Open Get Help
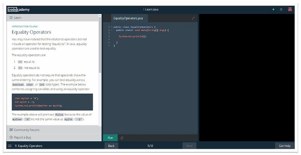The height and width of the screenshot is (155, 301). pos(285,146)
